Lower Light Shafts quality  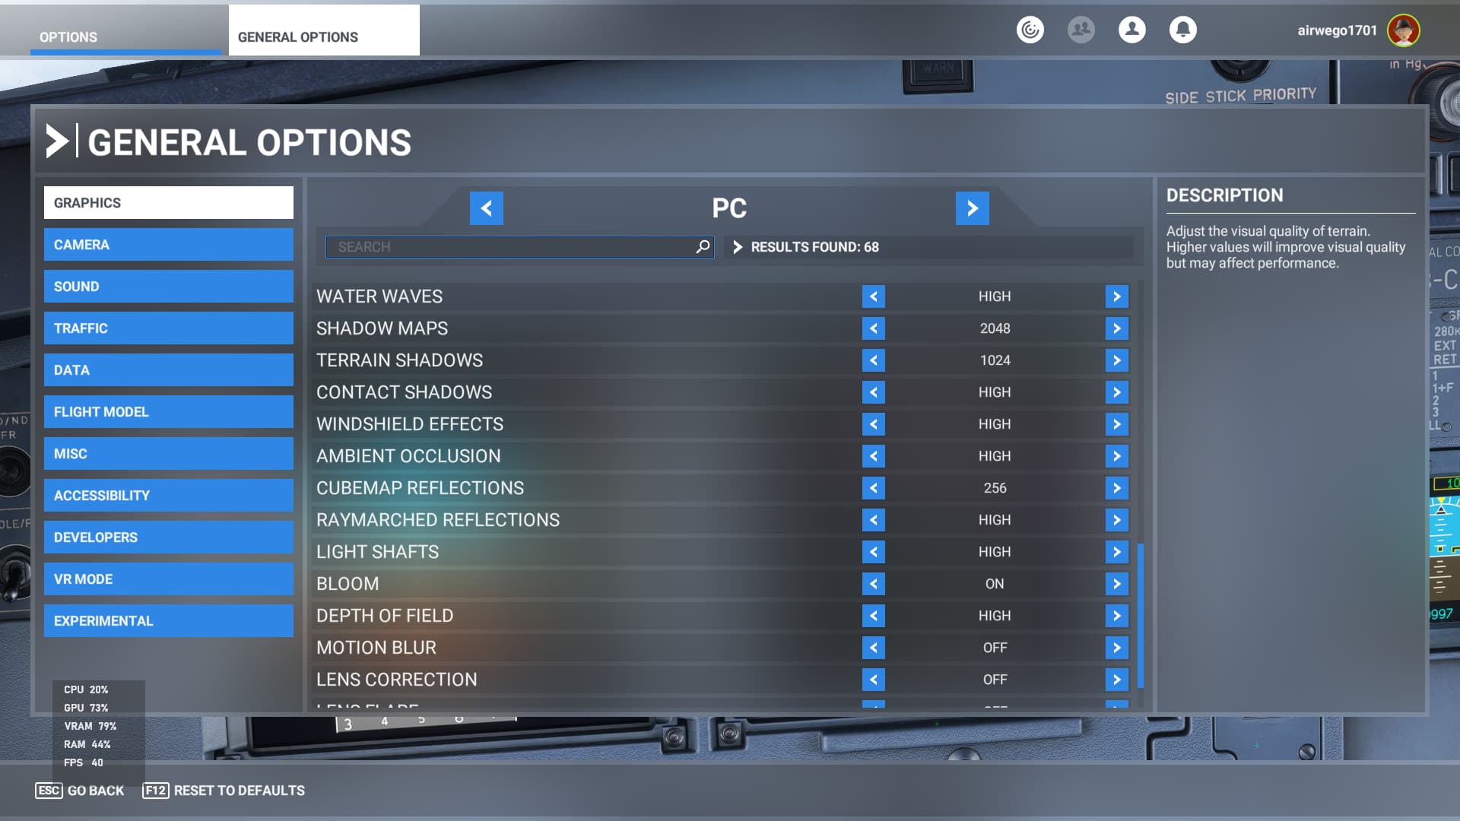[874, 552]
